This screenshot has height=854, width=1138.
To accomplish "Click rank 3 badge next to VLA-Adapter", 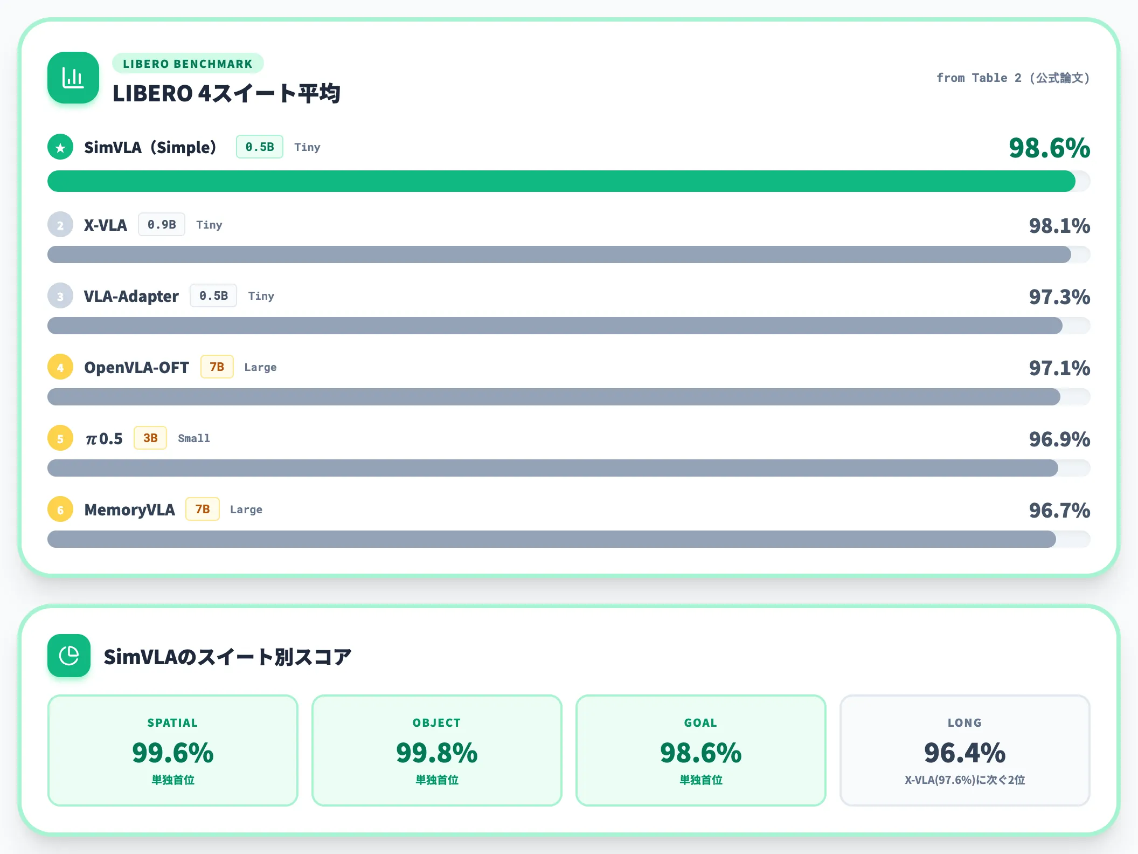I will tap(60, 295).
